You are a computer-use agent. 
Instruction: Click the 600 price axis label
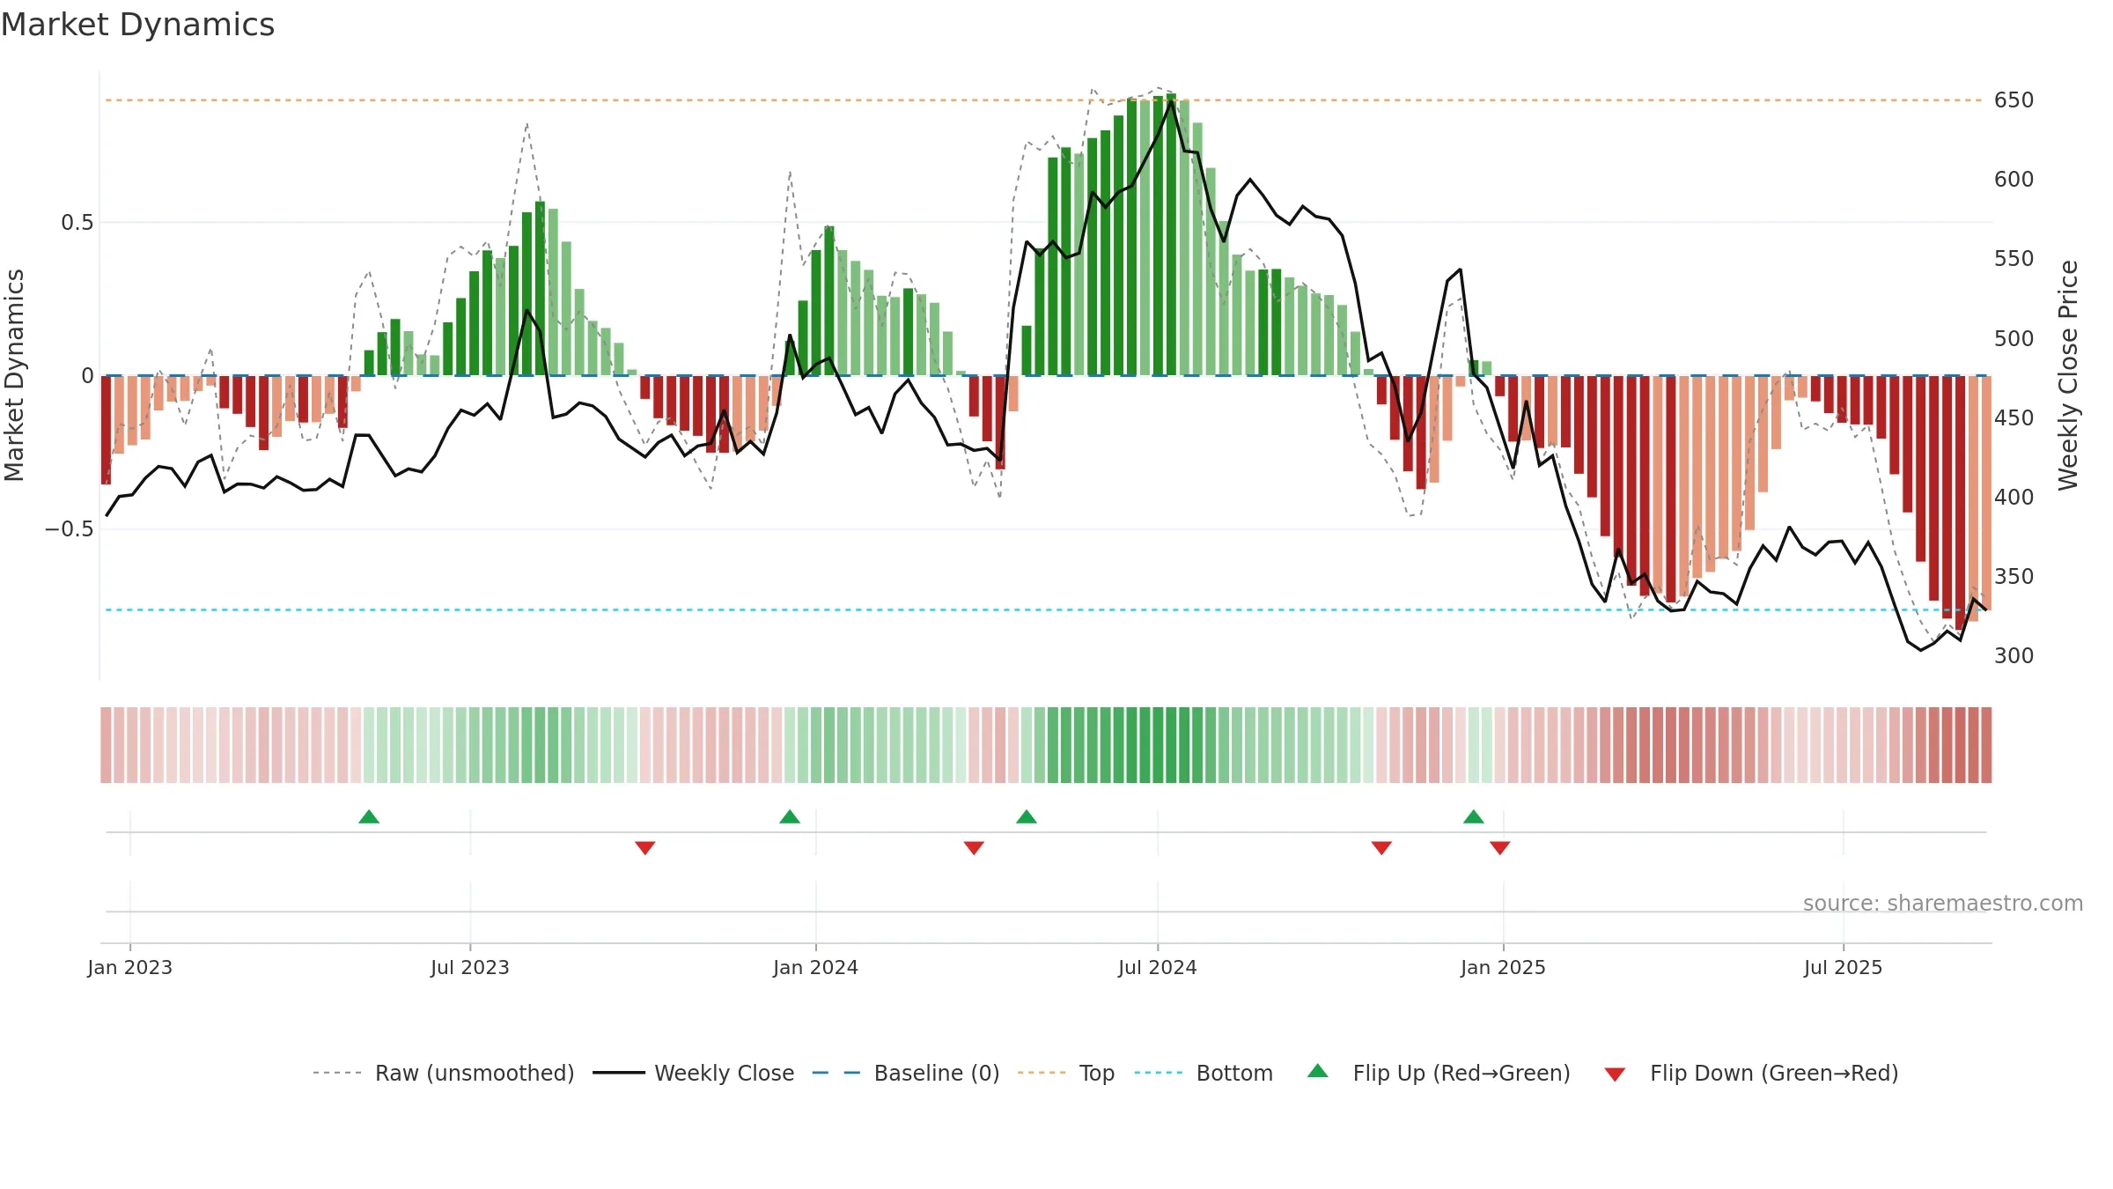click(2014, 180)
